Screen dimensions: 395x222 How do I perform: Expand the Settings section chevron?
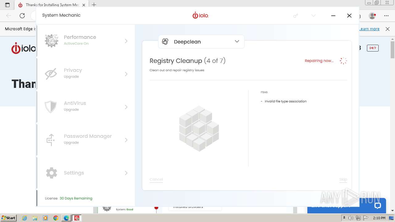(x=126, y=173)
